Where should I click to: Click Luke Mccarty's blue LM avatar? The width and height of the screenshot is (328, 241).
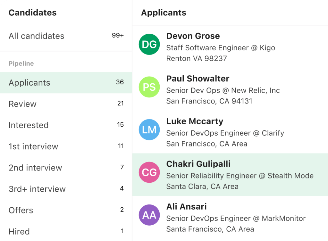[149, 129]
